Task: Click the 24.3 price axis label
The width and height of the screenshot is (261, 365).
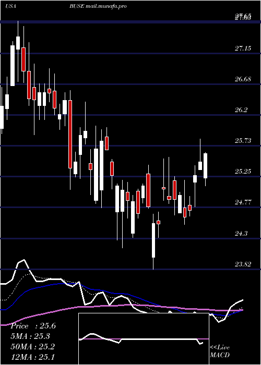Action: (241, 233)
